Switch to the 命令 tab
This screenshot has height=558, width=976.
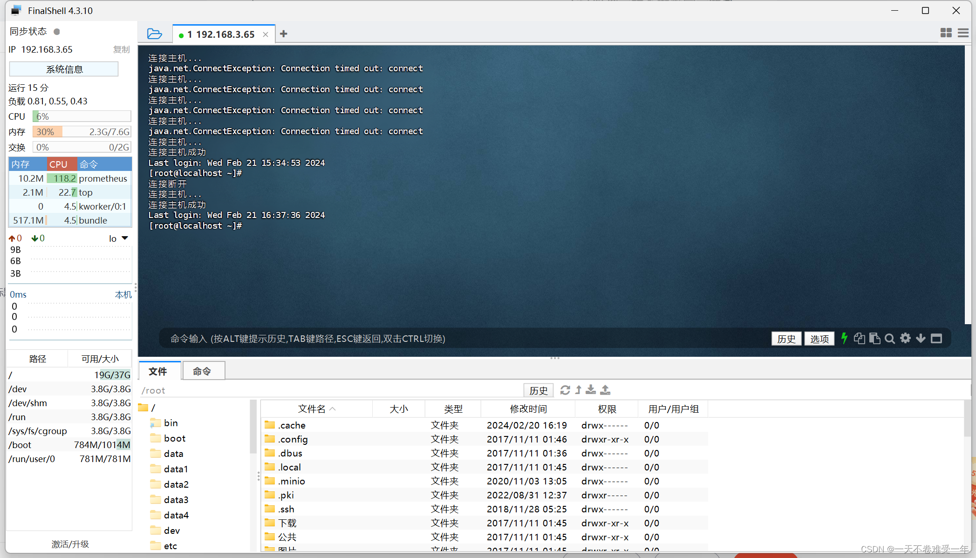click(x=203, y=371)
